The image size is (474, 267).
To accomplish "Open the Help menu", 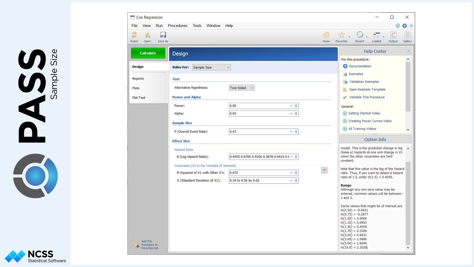I will tap(229, 26).
